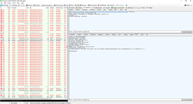Click the Browse toolbar button

coord(83,5)
